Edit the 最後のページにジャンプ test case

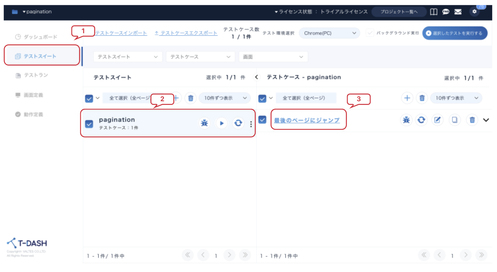coord(437,120)
